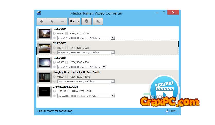Select the FILE0089 video thumbnail
The width and height of the screenshot is (215, 125).
44,34
